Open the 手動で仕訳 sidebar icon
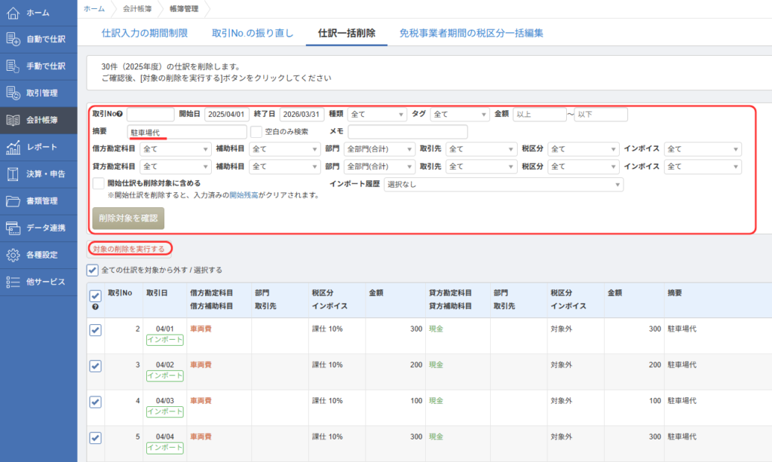Screen dimensions: 772x462 point(13,66)
